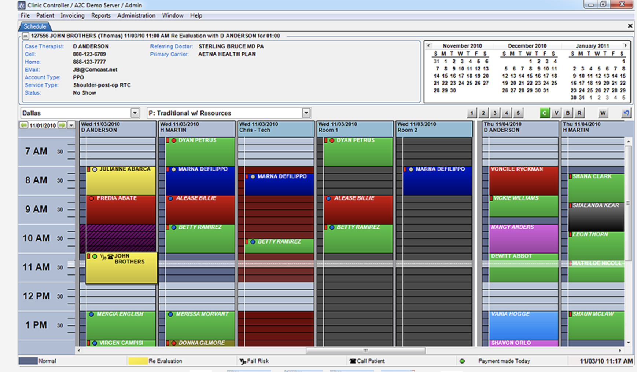Open the Reports menu
This screenshot has height=372, width=637.
click(x=101, y=15)
